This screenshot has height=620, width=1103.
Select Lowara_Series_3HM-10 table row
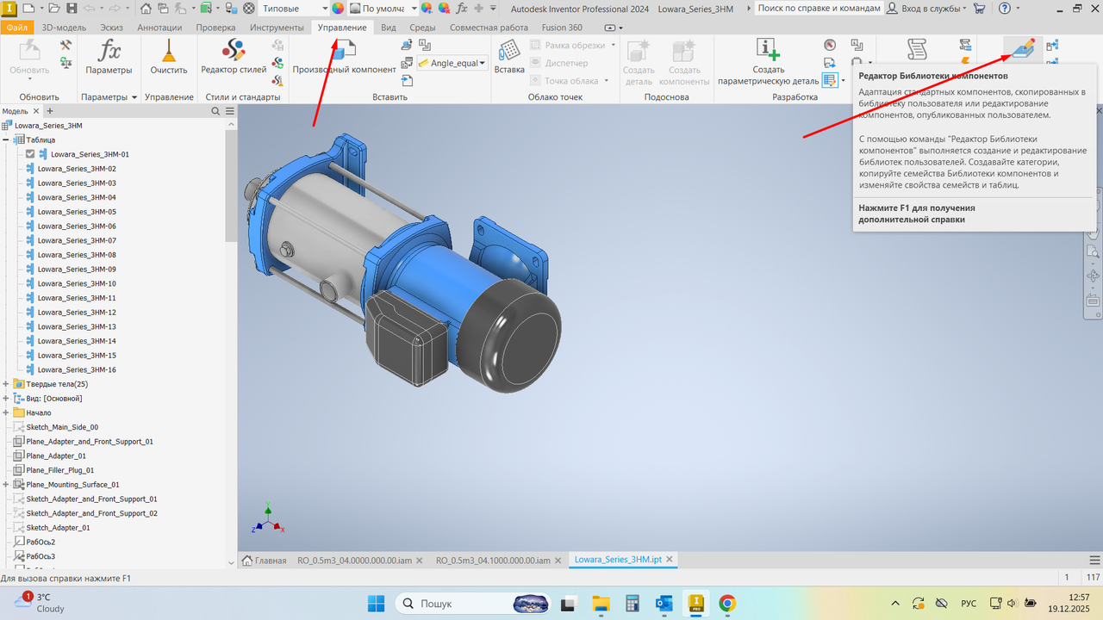(x=77, y=283)
